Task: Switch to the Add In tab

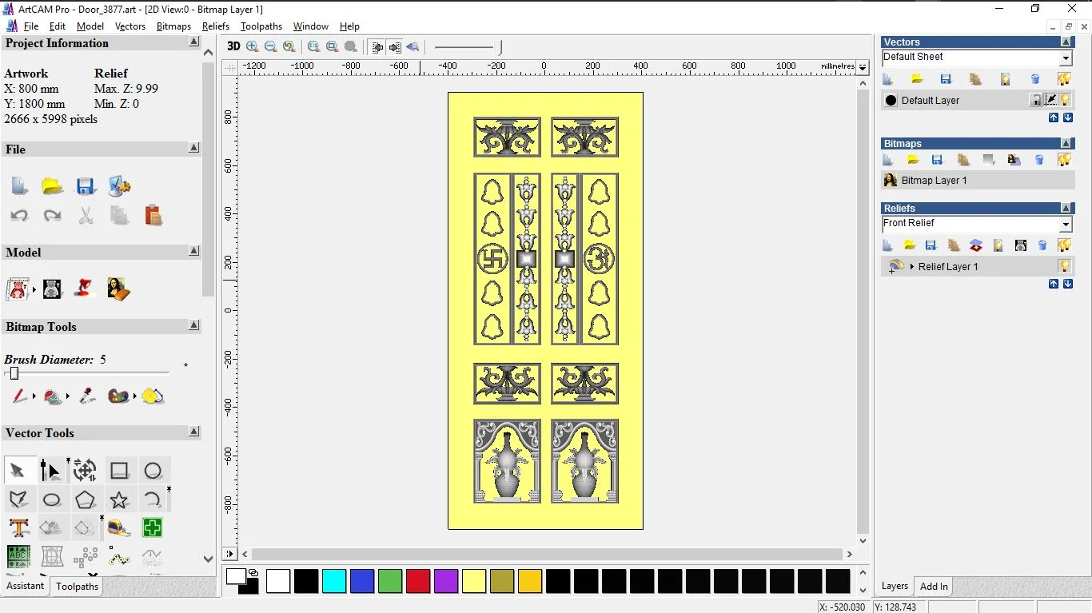Action: click(934, 586)
